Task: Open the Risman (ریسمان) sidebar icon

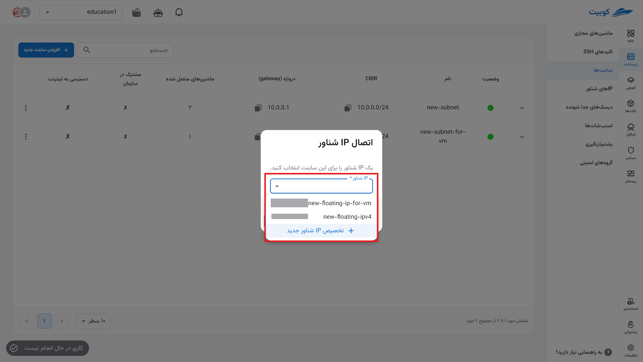Action: [x=631, y=176]
